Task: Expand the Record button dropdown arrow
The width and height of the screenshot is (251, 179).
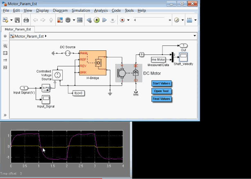Action: 128,20
